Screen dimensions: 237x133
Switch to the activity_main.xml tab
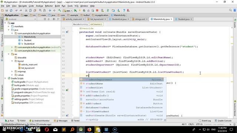click(73, 19)
